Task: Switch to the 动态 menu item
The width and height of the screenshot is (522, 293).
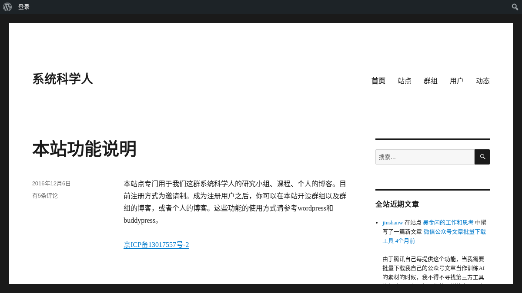Action: 483,81
